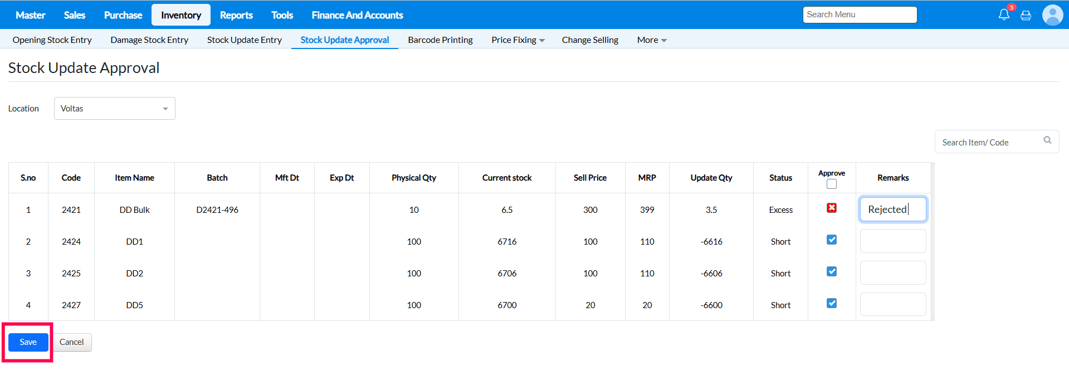Viewport: 1069px width, 370px height.
Task: Open the notifications bell icon
Action: (x=1003, y=15)
